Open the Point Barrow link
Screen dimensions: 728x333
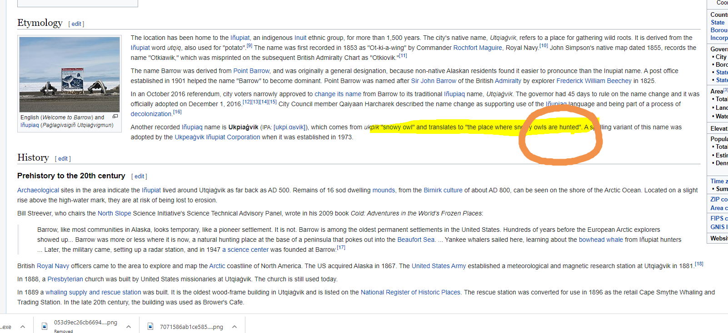252,71
